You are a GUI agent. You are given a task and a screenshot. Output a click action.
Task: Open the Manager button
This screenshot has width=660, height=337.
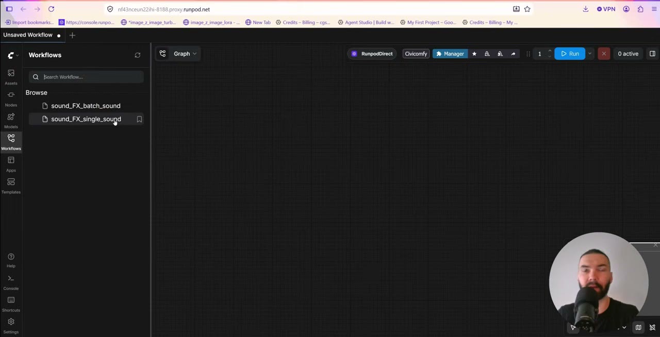click(x=450, y=54)
